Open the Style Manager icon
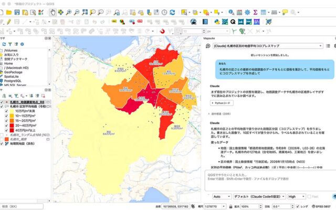This screenshot has height=210, width=336. coord(41,12)
